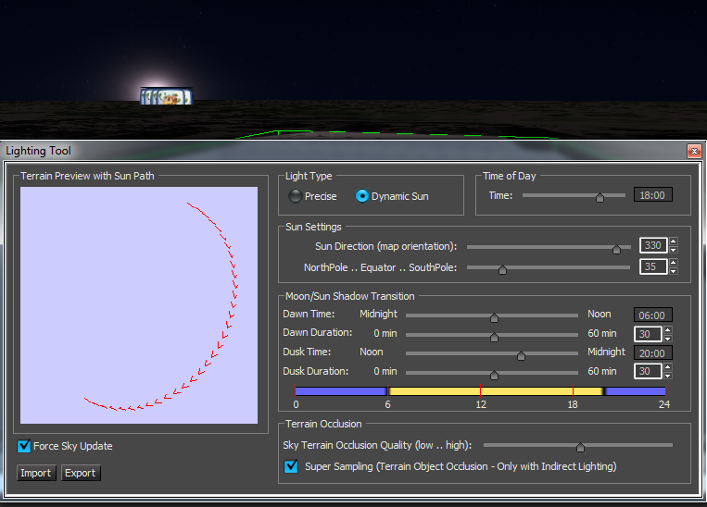Click the Time of Day value field
707x507 pixels.
click(x=652, y=195)
